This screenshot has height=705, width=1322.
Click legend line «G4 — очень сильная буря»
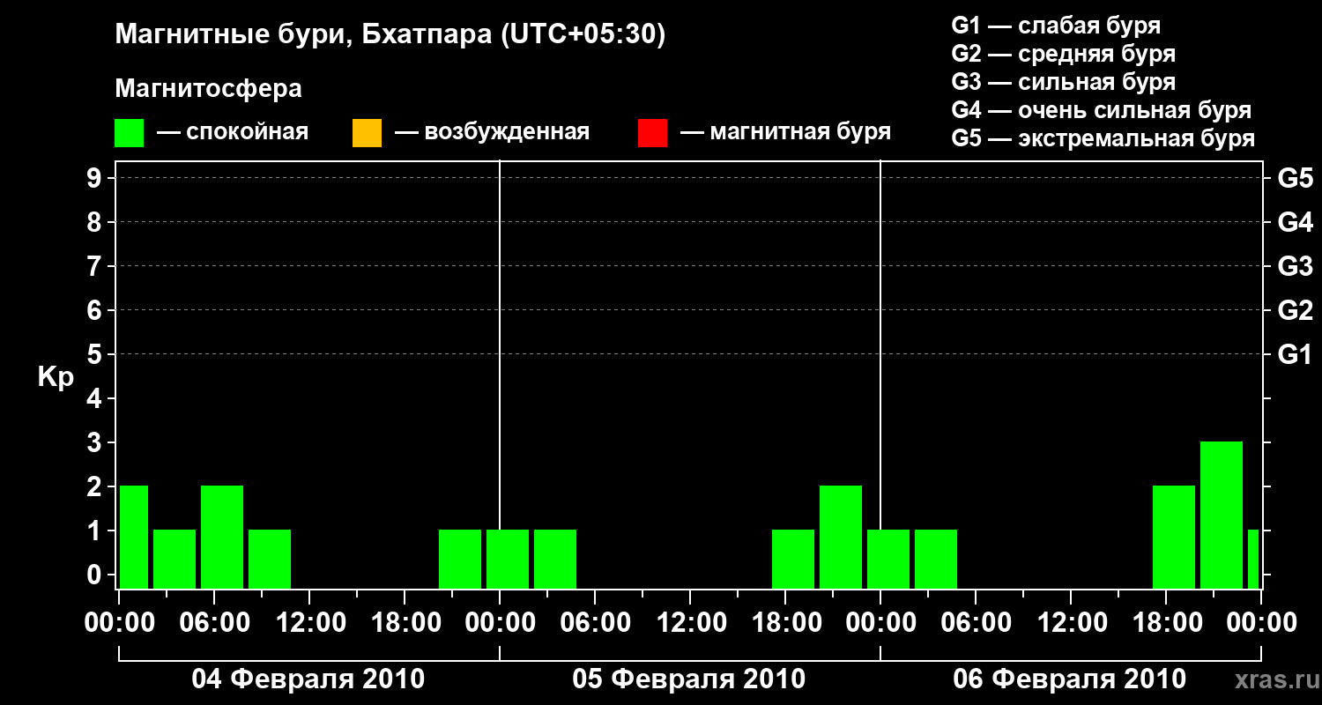click(x=1102, y=110)
